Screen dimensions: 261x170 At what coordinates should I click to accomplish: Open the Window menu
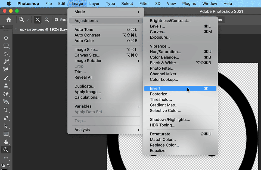(210, 4)
